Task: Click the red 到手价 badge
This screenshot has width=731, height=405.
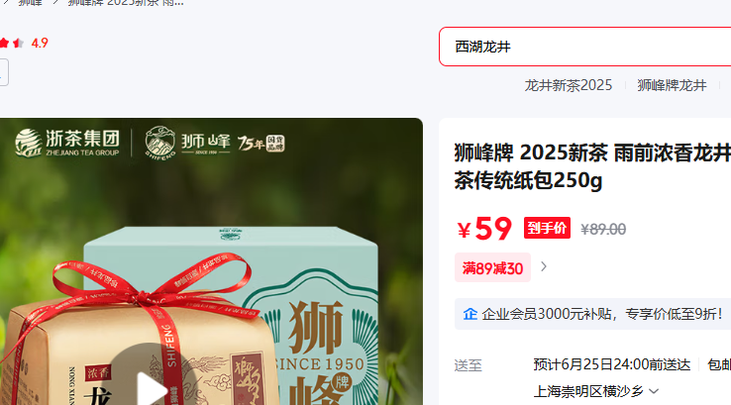Action: tap(547, 228)
